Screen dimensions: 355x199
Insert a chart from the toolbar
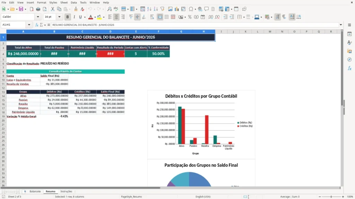tap(177, 9)
